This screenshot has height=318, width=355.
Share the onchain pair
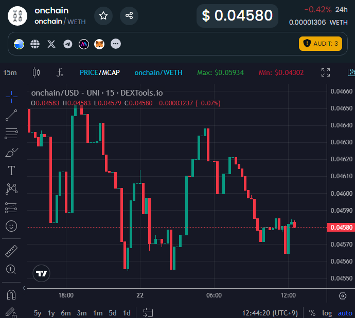coord(129,16)
